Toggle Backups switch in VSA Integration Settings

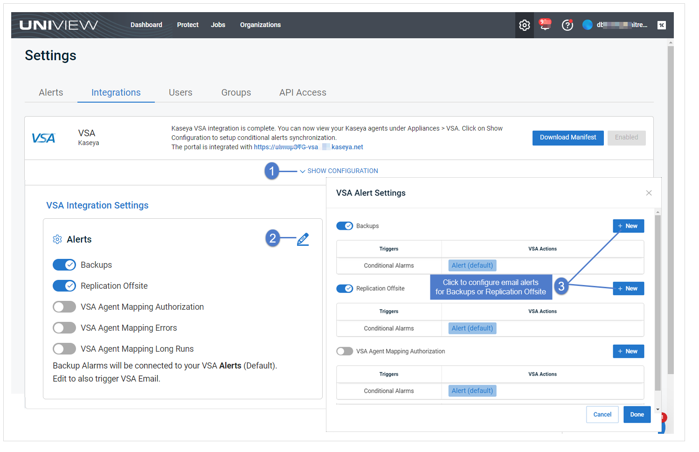click(x=64, y=265)
